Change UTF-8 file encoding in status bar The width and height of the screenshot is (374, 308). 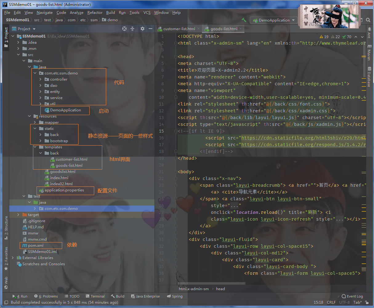[344, 302]
